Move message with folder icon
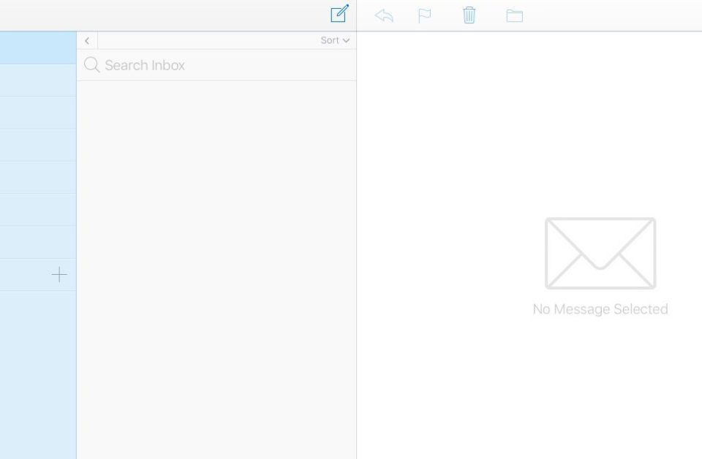 coord(514,15)
